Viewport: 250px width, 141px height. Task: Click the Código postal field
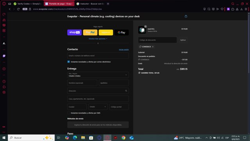point(119,107)
